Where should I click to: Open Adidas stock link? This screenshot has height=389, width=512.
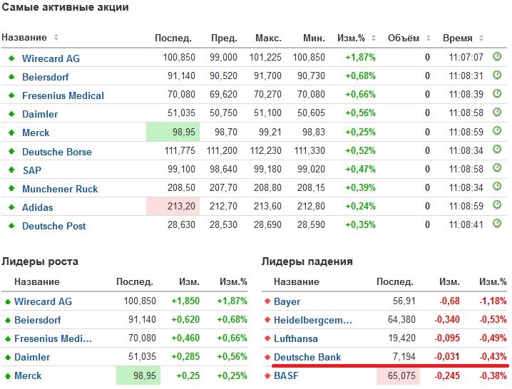pos(37,207)
